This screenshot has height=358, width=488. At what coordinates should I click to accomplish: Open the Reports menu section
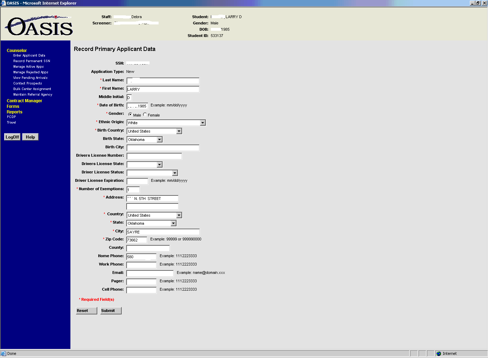(15, 112)
